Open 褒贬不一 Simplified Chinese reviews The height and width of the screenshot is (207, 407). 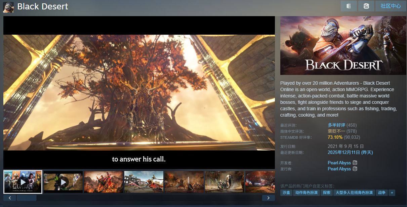(336, 131)
